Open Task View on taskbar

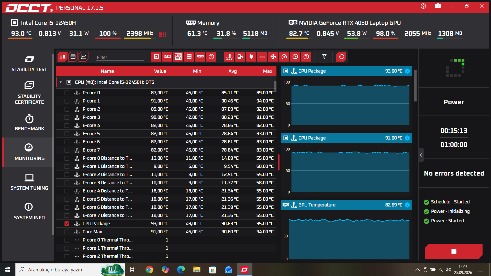click(133, 270)
